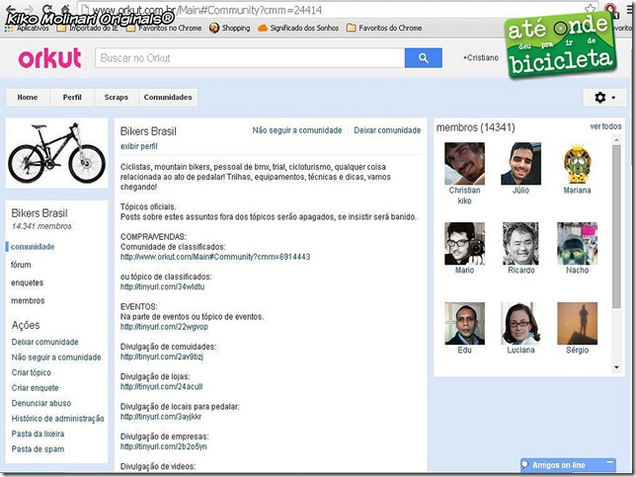
Task: Open the settings gear menu
Action: pyautogui.click(x=604, y=98)
